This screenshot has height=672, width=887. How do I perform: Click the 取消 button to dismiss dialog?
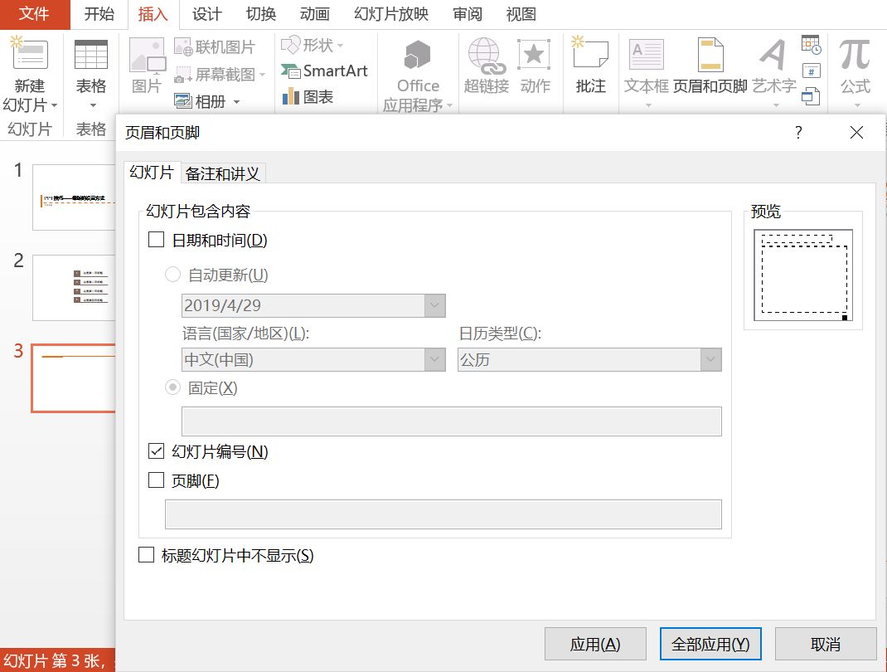tap(826, 643)
